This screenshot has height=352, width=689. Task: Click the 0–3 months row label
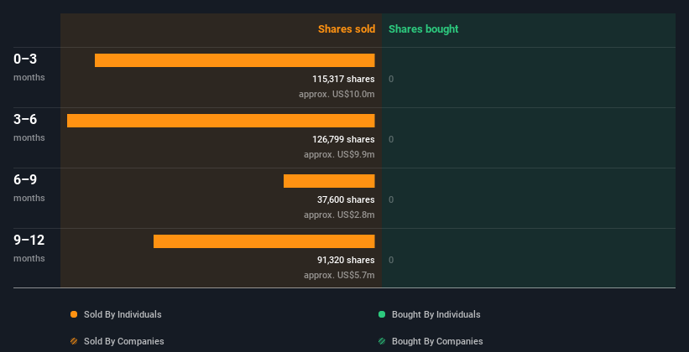[29, 67]
